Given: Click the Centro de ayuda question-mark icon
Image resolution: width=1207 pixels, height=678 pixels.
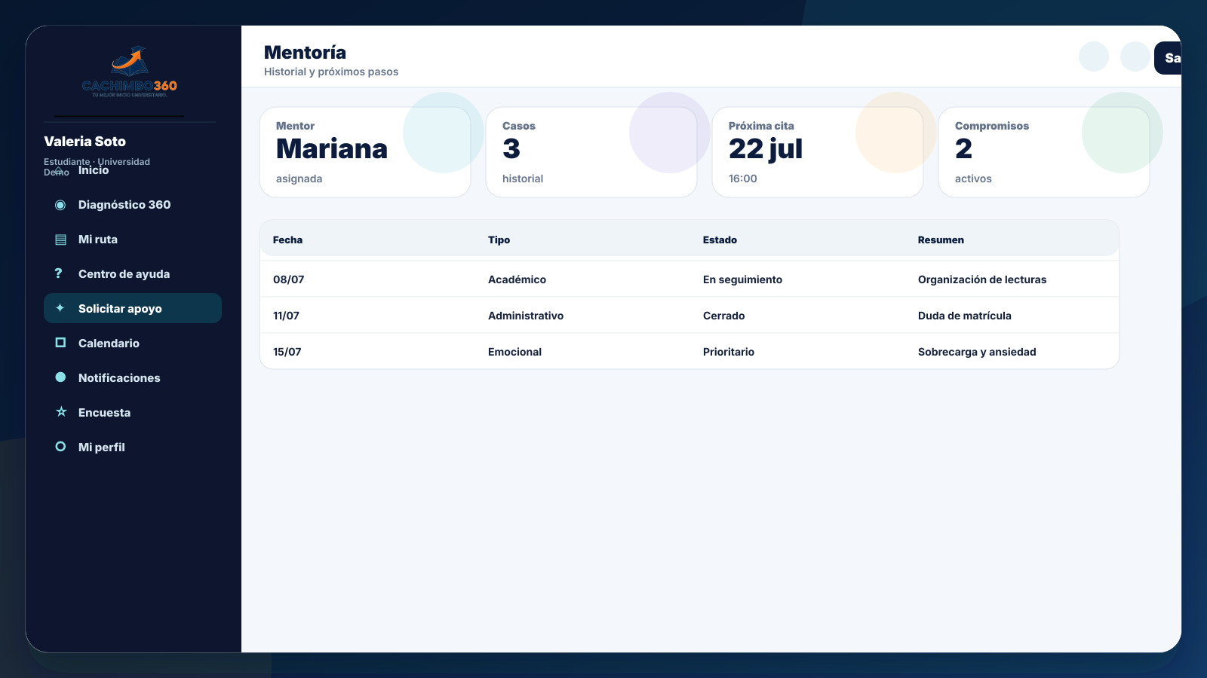Looking at the screenshot, I should [59, 273].
